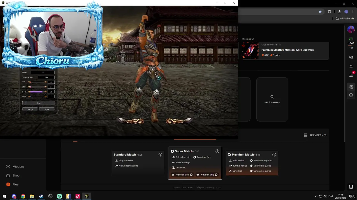This screenshot has width=357, height=200.
Task: Click the April Showers mission thumbnail
Action: [250, 51]
